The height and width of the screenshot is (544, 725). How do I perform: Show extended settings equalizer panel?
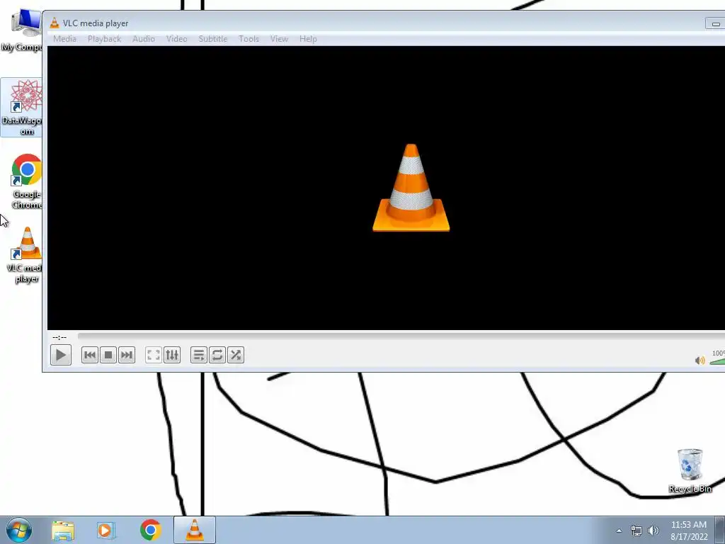pos(172,356)
